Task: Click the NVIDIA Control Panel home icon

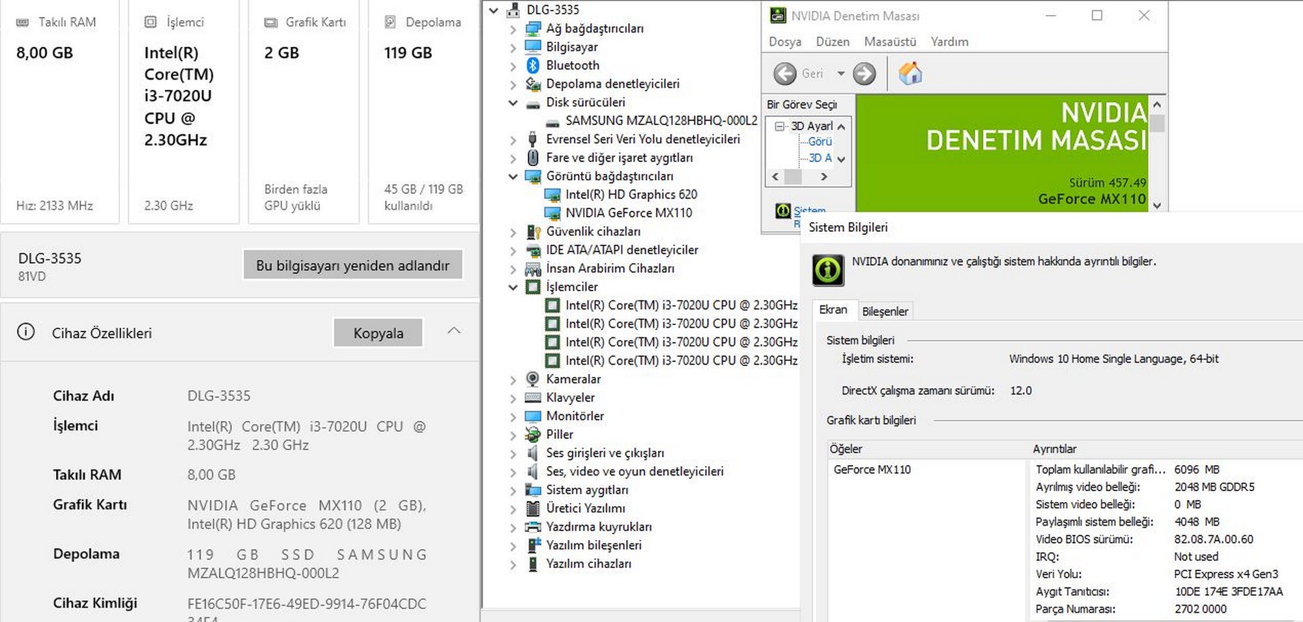Action: (x=910, y=74)
